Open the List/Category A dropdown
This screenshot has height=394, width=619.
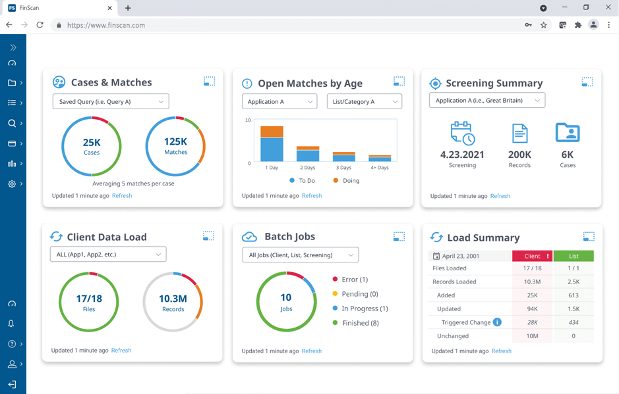(x=364, y=101)
